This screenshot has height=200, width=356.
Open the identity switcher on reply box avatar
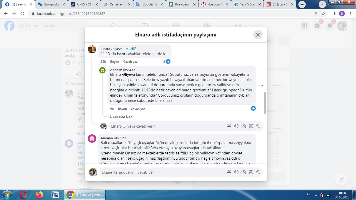coord(106,128)
